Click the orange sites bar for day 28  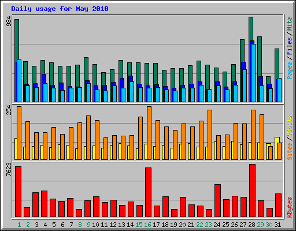click(x=253, y=135)
